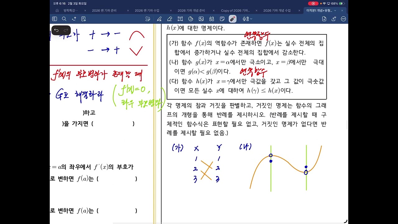This screenshot has width=398, height=224.
Task: Switch to 2026 기하 개념 수업 tab
Action: click(x=277, y=10)
